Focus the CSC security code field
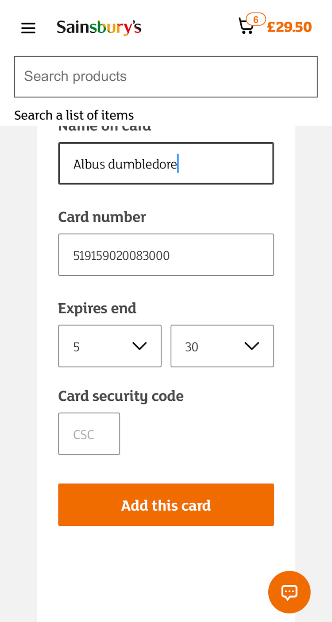Screen dimensions: 332x622 tap(89, 434)
